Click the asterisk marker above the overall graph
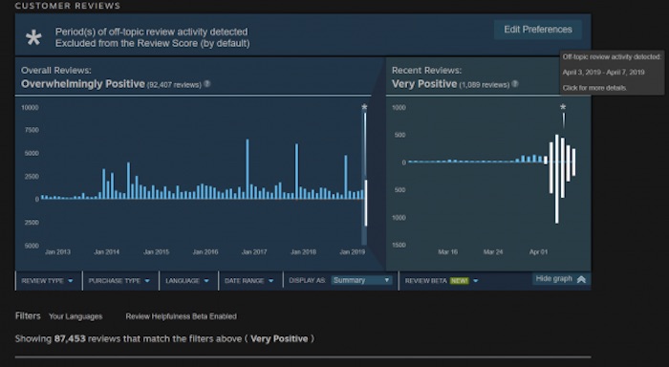669x367 pixels. (x=364, y=107)
